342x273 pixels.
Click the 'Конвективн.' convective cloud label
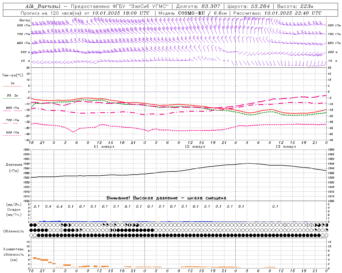coord(14,249)
